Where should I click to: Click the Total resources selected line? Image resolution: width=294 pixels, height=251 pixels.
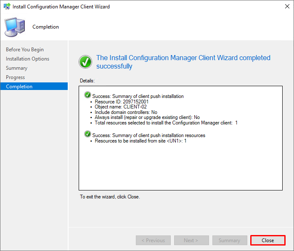166,123
